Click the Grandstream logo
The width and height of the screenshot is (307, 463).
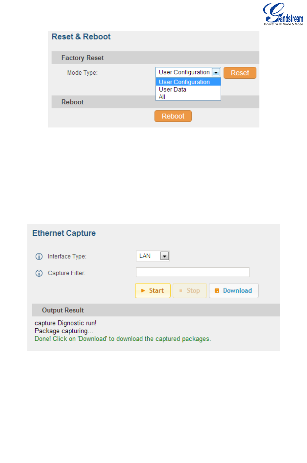click(283, 14)
